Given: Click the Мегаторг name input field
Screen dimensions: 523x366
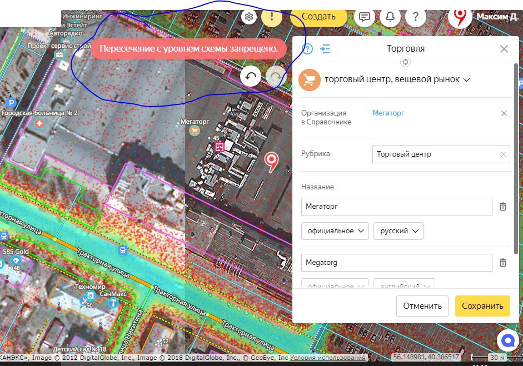Looking at the screenshot, I should [x=397, y=207].
